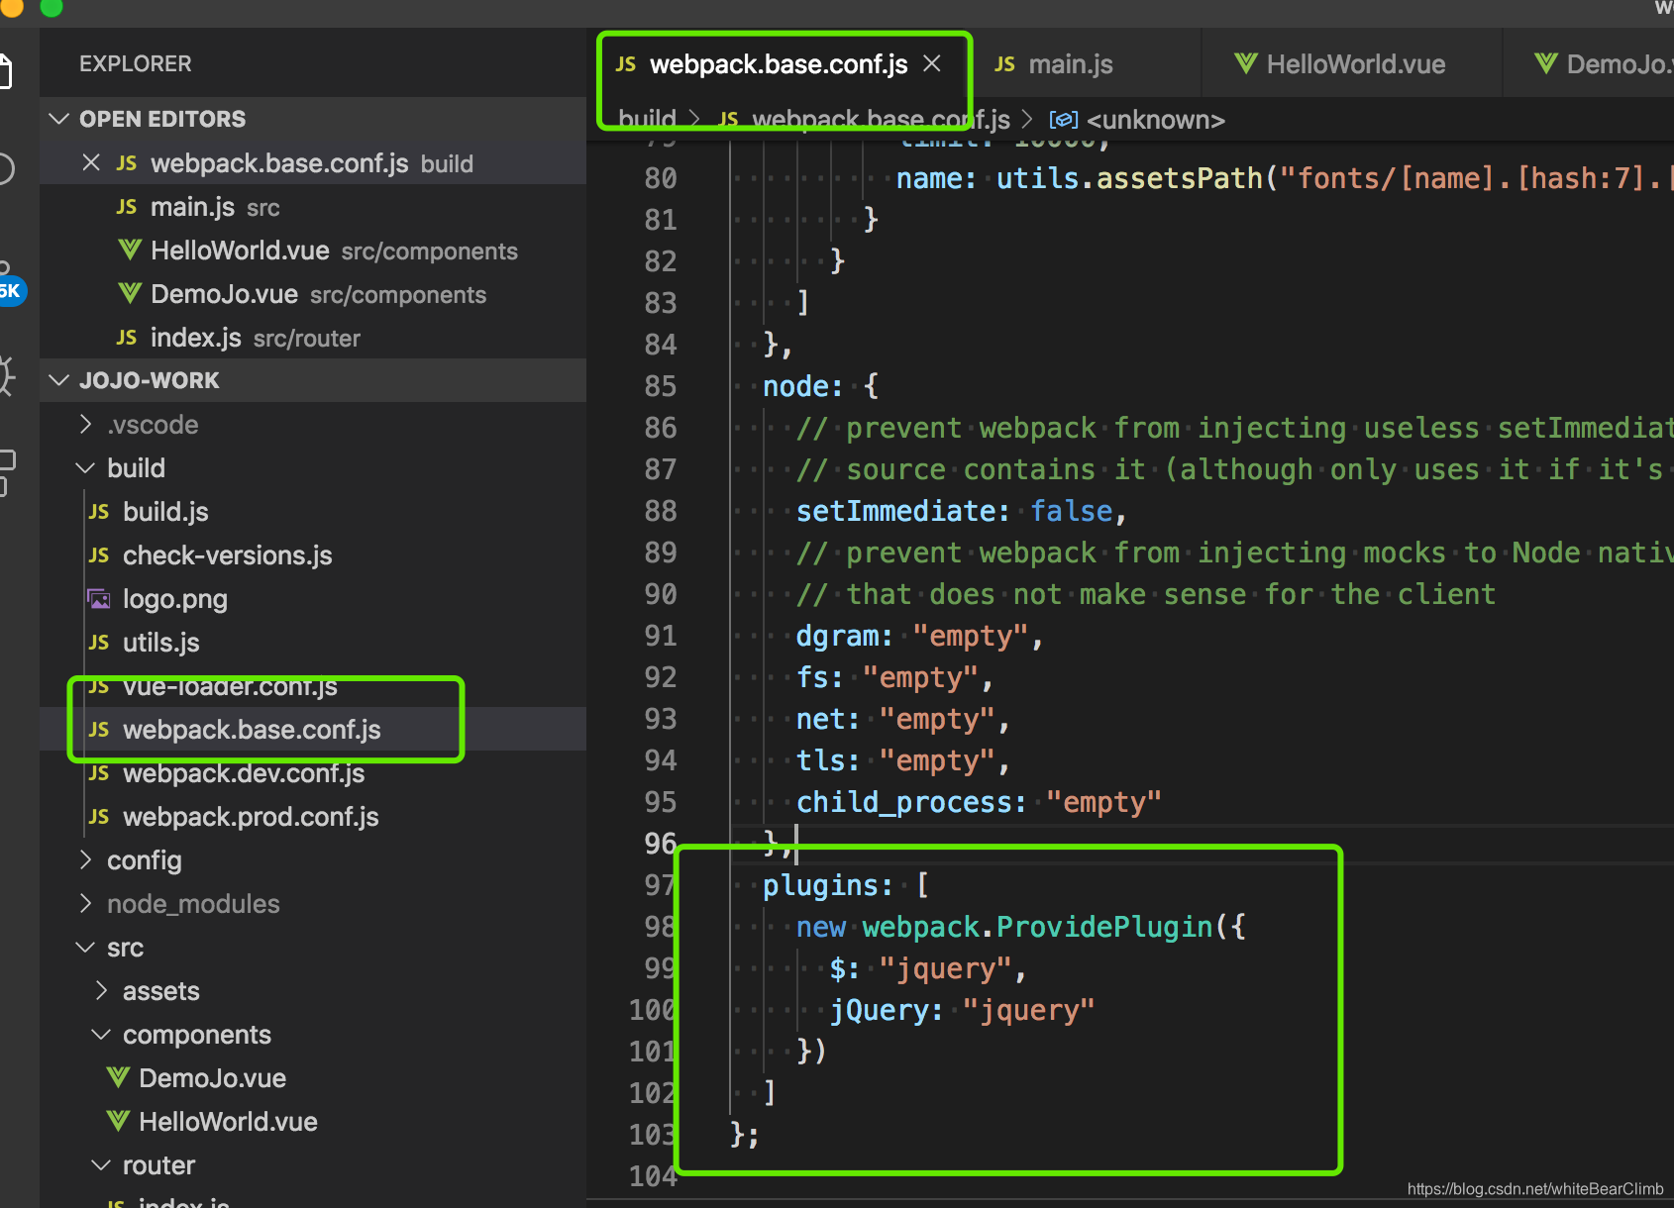Click line number 85 in the gutter

(661, 386)
